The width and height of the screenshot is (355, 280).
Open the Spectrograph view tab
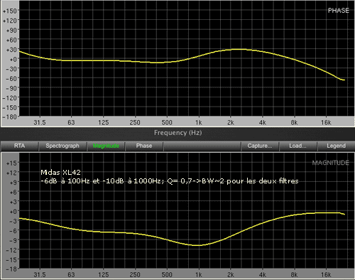tap(62, 146)
